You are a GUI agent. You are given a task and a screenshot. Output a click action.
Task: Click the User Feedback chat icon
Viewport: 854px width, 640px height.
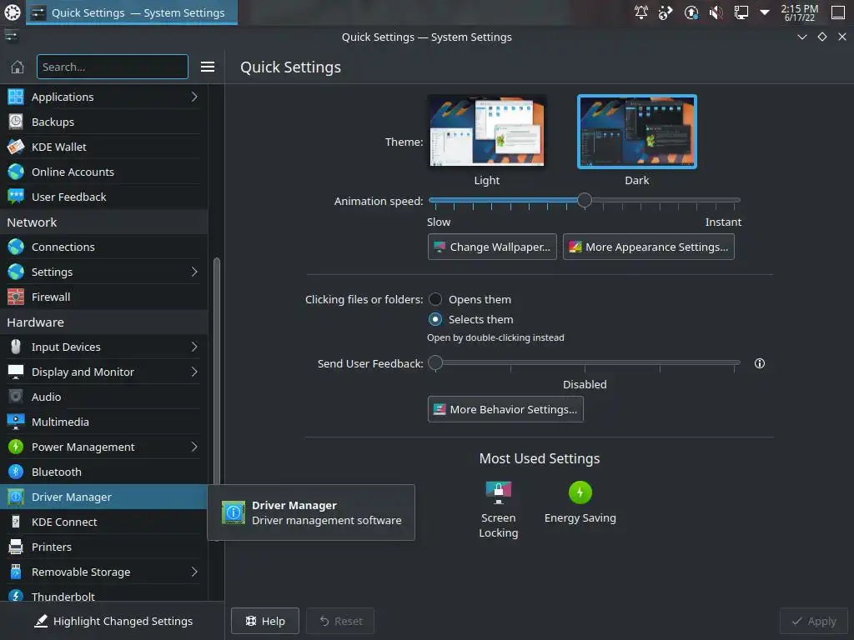pos(16,197)
